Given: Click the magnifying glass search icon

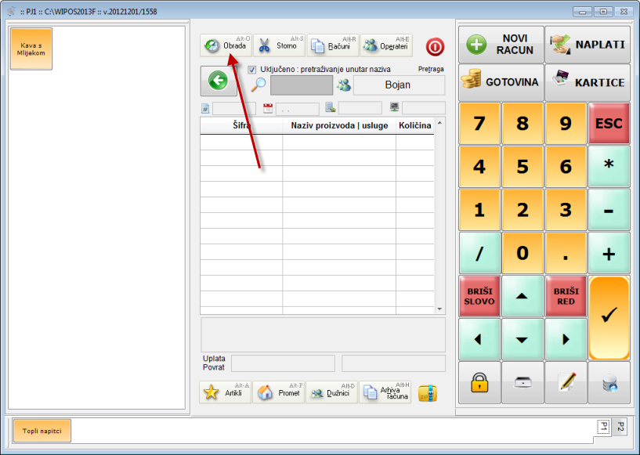Looking at the screenshot, I should [x=259, y=85].
